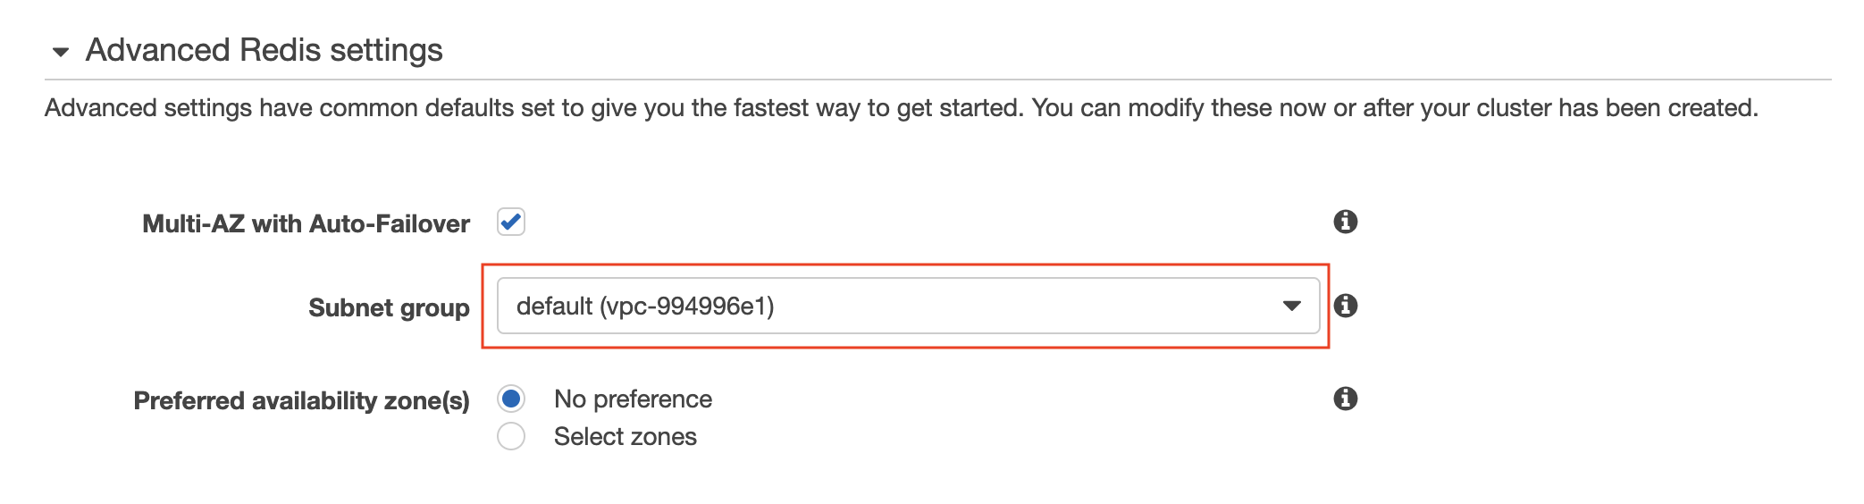Click the No preference option label
This screenshot has height=504, width=1864.
click(x=633, y=399)
